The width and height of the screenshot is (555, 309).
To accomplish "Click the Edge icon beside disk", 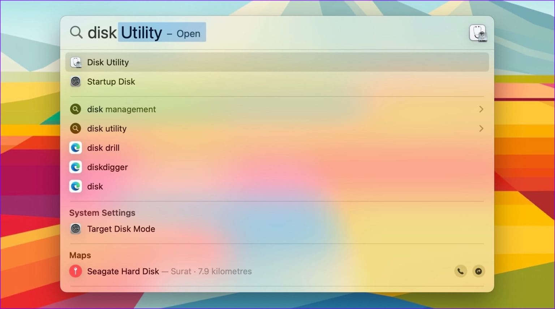I will 76,186.
